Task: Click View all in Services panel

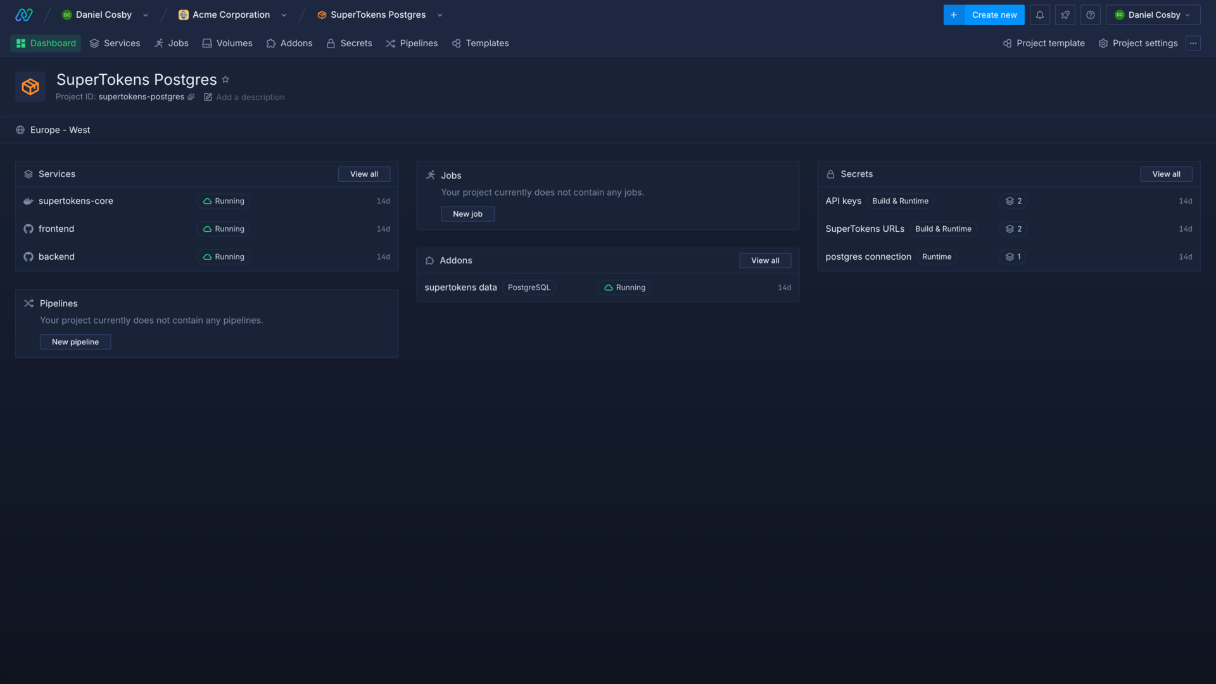Action: pos(364,174)
